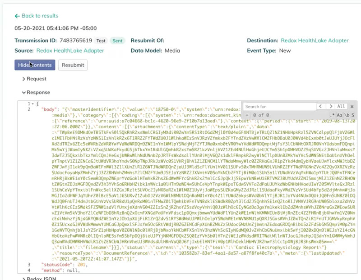Screen dimensions: 361x280
Task: Toggle search in selection (S)
Action: [353, 115]
